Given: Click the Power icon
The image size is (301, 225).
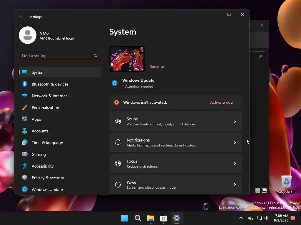Looking at the screenshot, I should tap(118, 185).
